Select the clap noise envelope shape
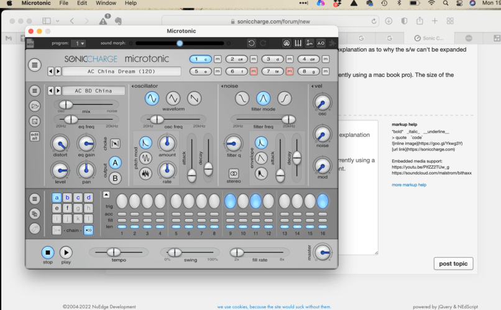501x310 pixels. pos(261,174)
